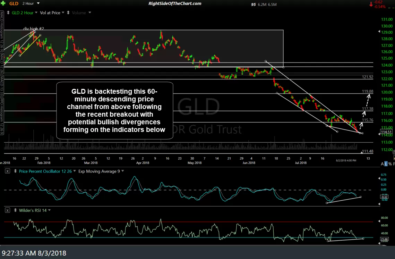The width and height of the screenshot is (395, 259).
Task: Open the PPO Histogram 12 26 9 side tab
Action: (x=2, y=116)
